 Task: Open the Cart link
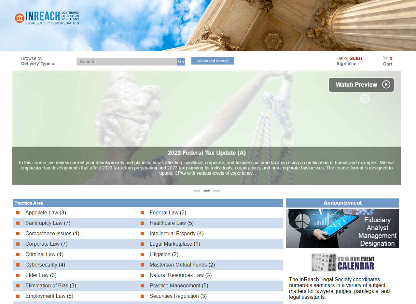[388, 64]
